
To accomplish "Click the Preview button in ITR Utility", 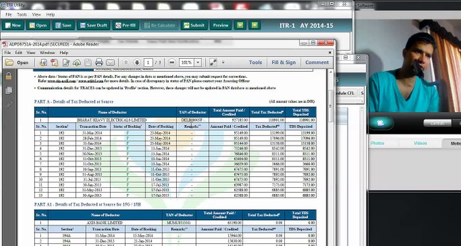I will point(221,25).
